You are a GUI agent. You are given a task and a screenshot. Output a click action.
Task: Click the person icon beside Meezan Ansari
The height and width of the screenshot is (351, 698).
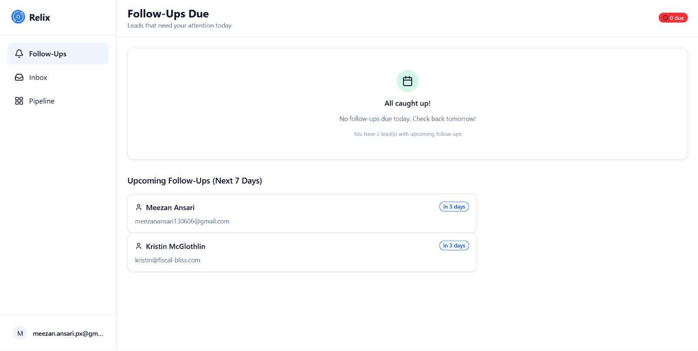[x=139, y=207]
